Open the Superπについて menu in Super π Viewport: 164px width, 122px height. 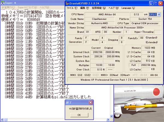tap(27, 7)
